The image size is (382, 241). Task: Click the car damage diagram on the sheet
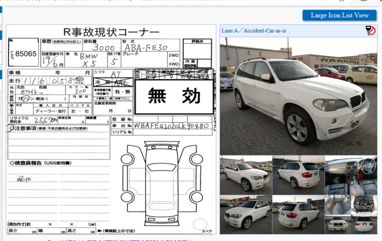(162, 184)
